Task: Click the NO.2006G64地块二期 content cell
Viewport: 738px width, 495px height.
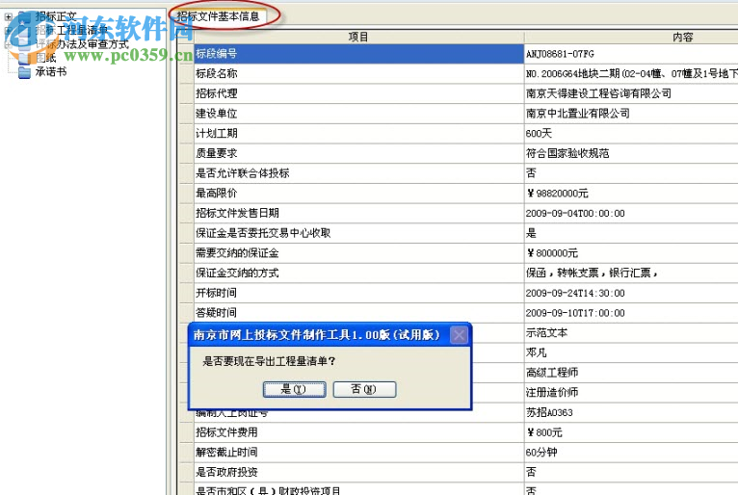Action: tap(631, 74)
